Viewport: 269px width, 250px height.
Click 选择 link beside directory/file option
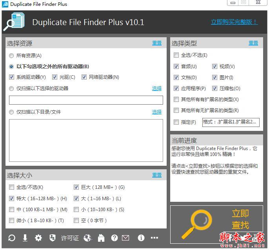[x=157, y=112]
